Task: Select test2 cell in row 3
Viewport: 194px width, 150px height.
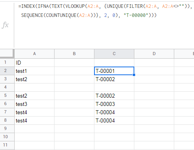Action: coord(34,79)
